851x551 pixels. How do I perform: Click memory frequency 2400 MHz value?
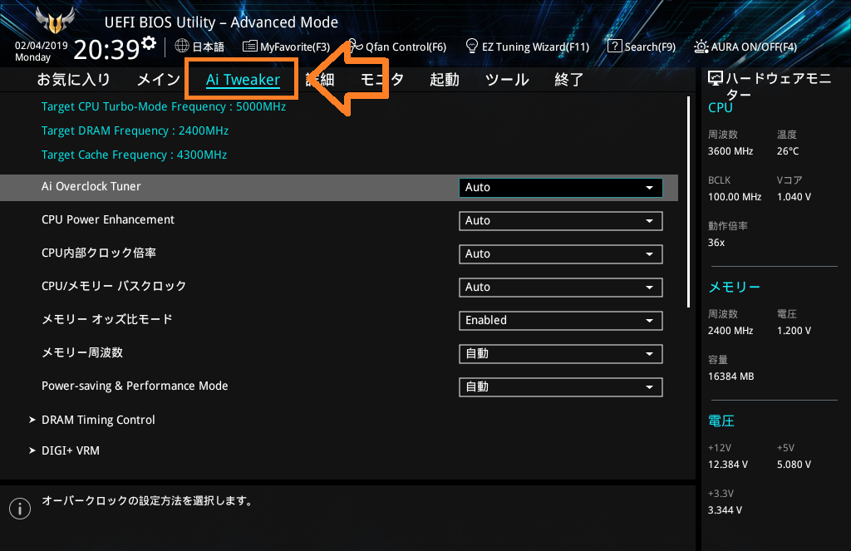pos(730,331)
